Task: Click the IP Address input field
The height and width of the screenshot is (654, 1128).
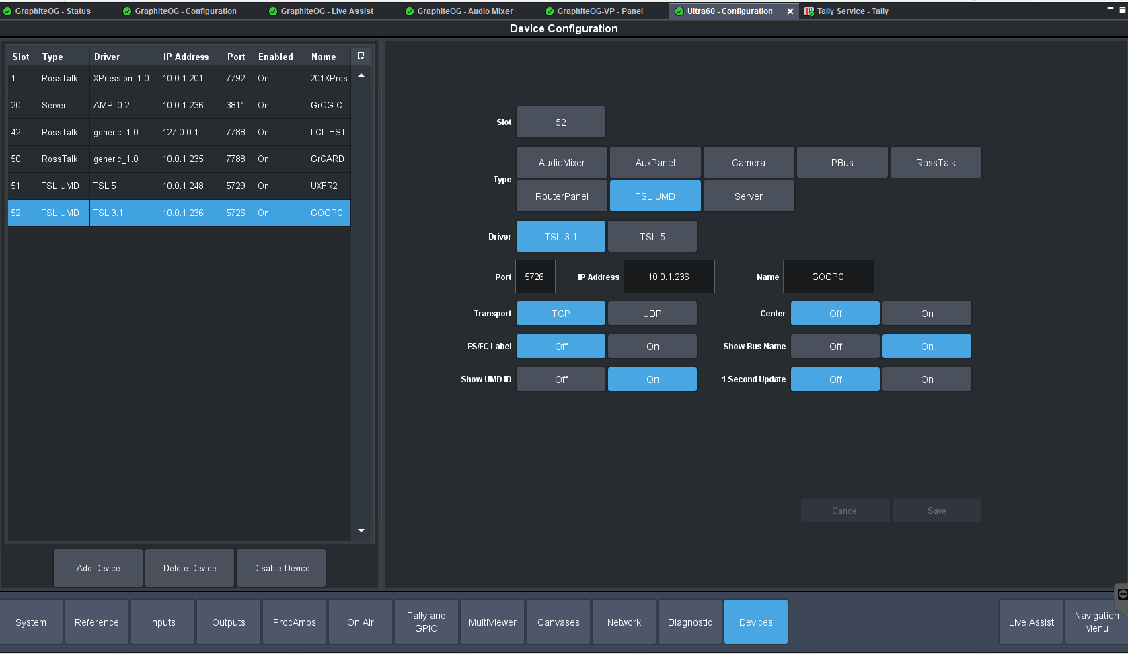Action: (669, 277)
